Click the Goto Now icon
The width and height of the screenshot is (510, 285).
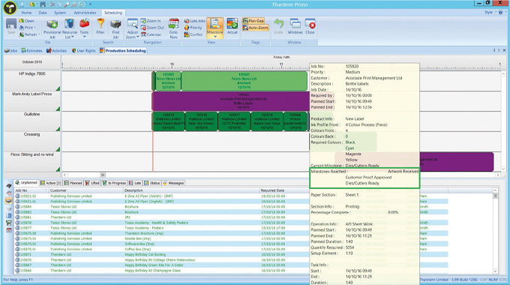tap(173, 28)
